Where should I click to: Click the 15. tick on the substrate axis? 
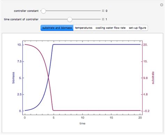pos(146,61)
